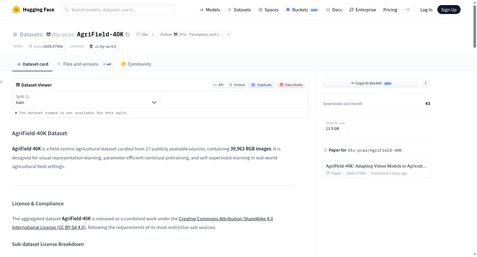The image size is (477, 257).
Task: Click the Dataset Viewer header title
Action: 36,85
